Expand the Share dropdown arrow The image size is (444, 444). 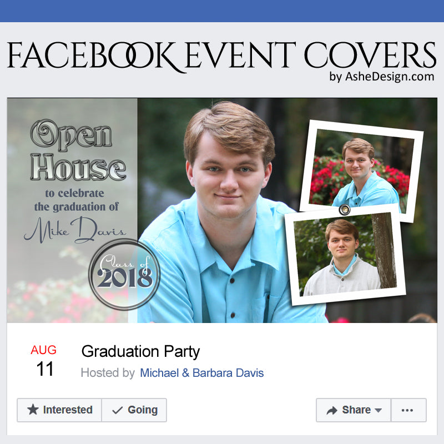coord(378,410)
